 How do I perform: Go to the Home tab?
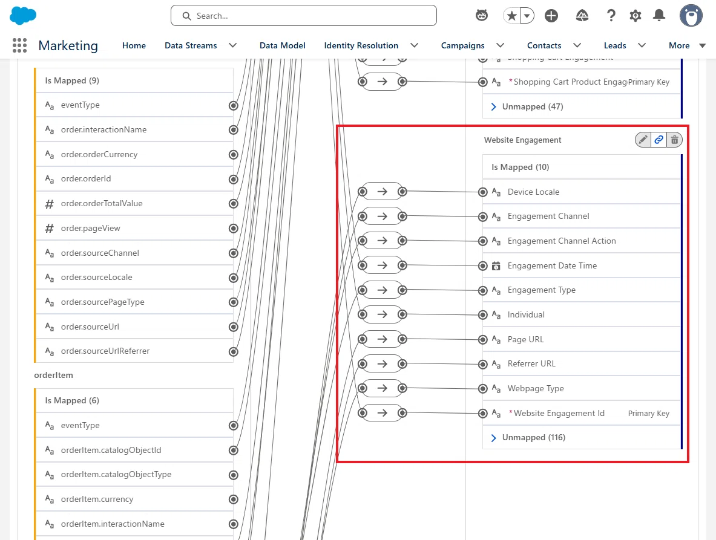134,45
